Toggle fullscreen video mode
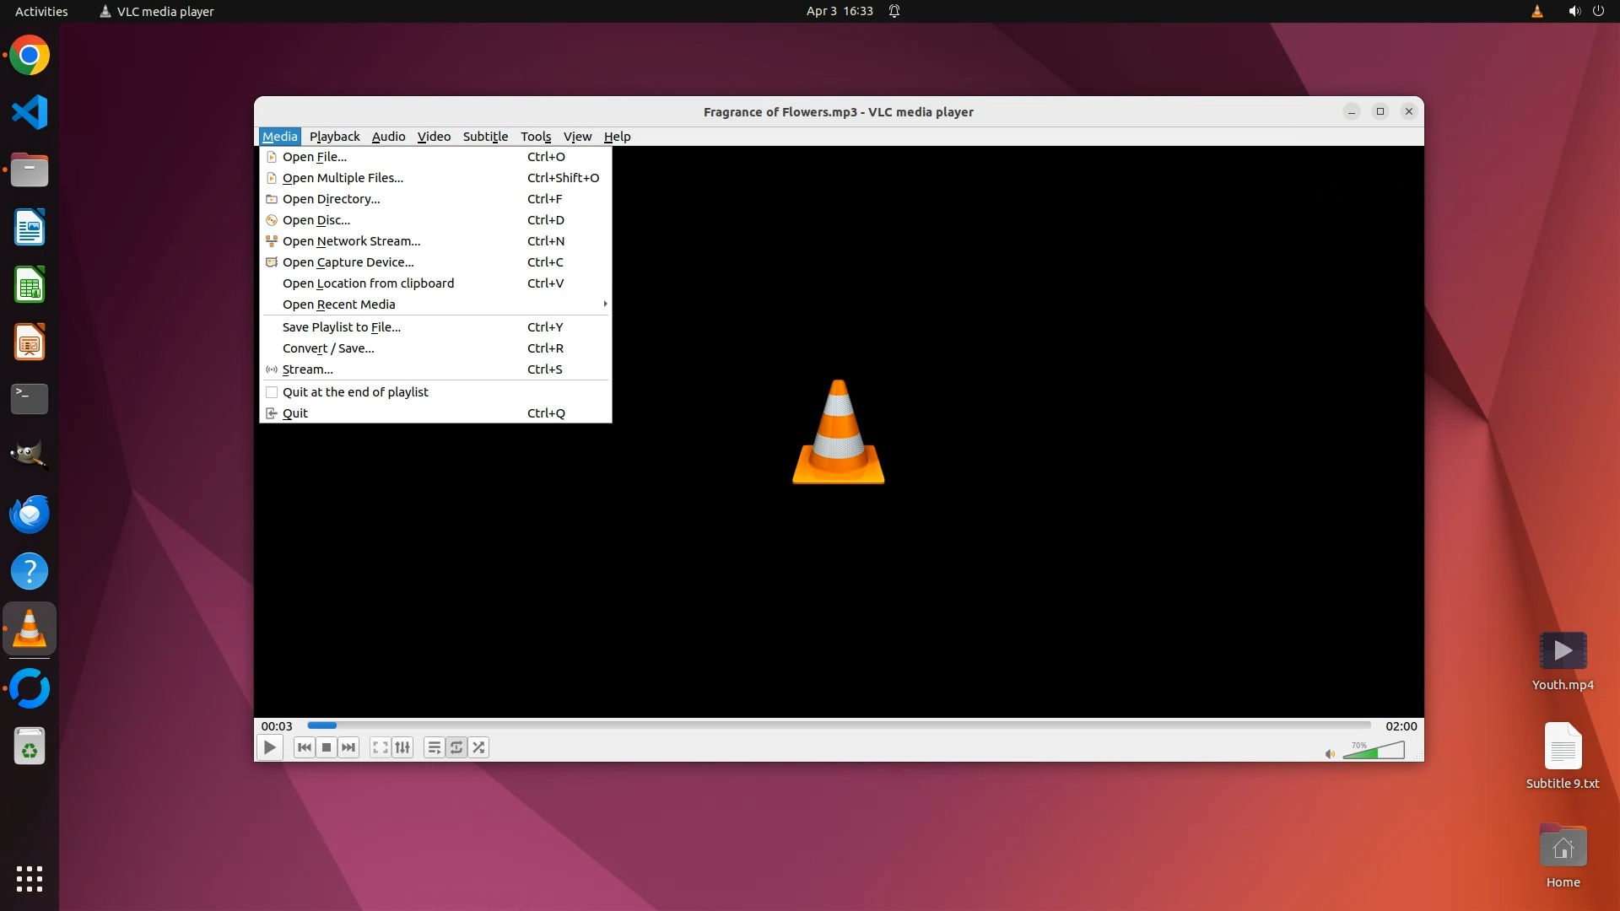 381,747
